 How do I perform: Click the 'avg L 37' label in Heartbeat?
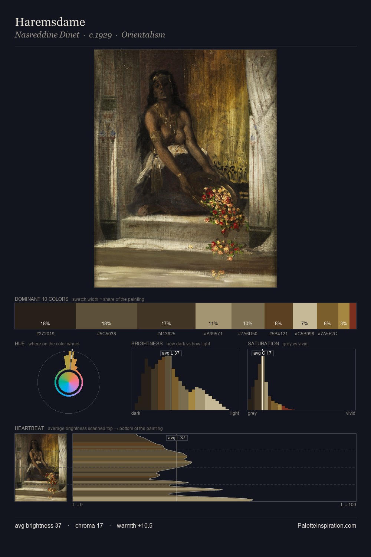tap(177, 438)
